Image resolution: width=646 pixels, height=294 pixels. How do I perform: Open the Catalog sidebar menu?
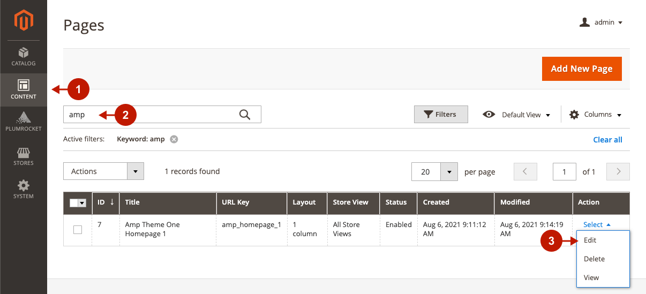(x=24, y=57)
